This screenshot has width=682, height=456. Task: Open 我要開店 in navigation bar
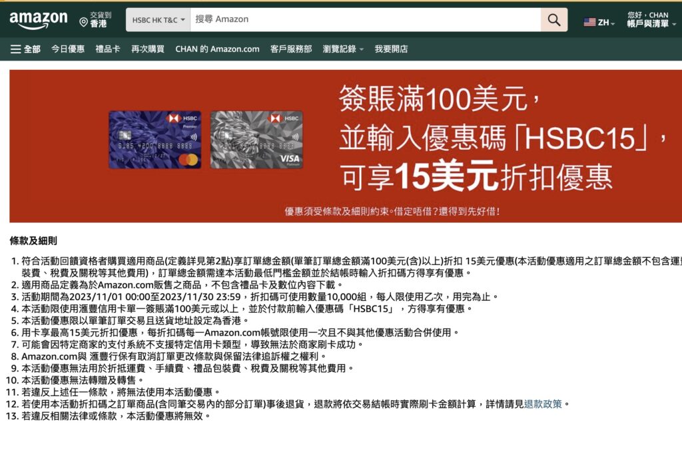point(392,49)
